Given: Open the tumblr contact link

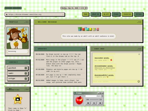Looking at the screenshot, I should click(x=18, y=73).
